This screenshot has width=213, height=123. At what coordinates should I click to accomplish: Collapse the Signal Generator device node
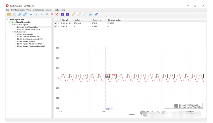click(10, 22)
